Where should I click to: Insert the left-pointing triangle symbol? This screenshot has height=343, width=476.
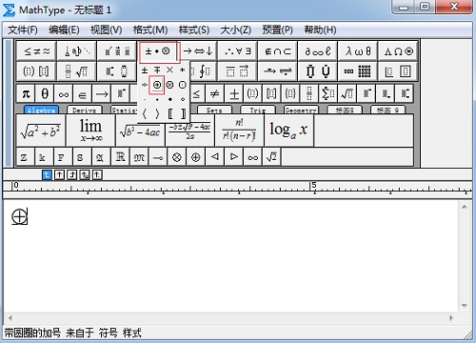click(215, 157)
